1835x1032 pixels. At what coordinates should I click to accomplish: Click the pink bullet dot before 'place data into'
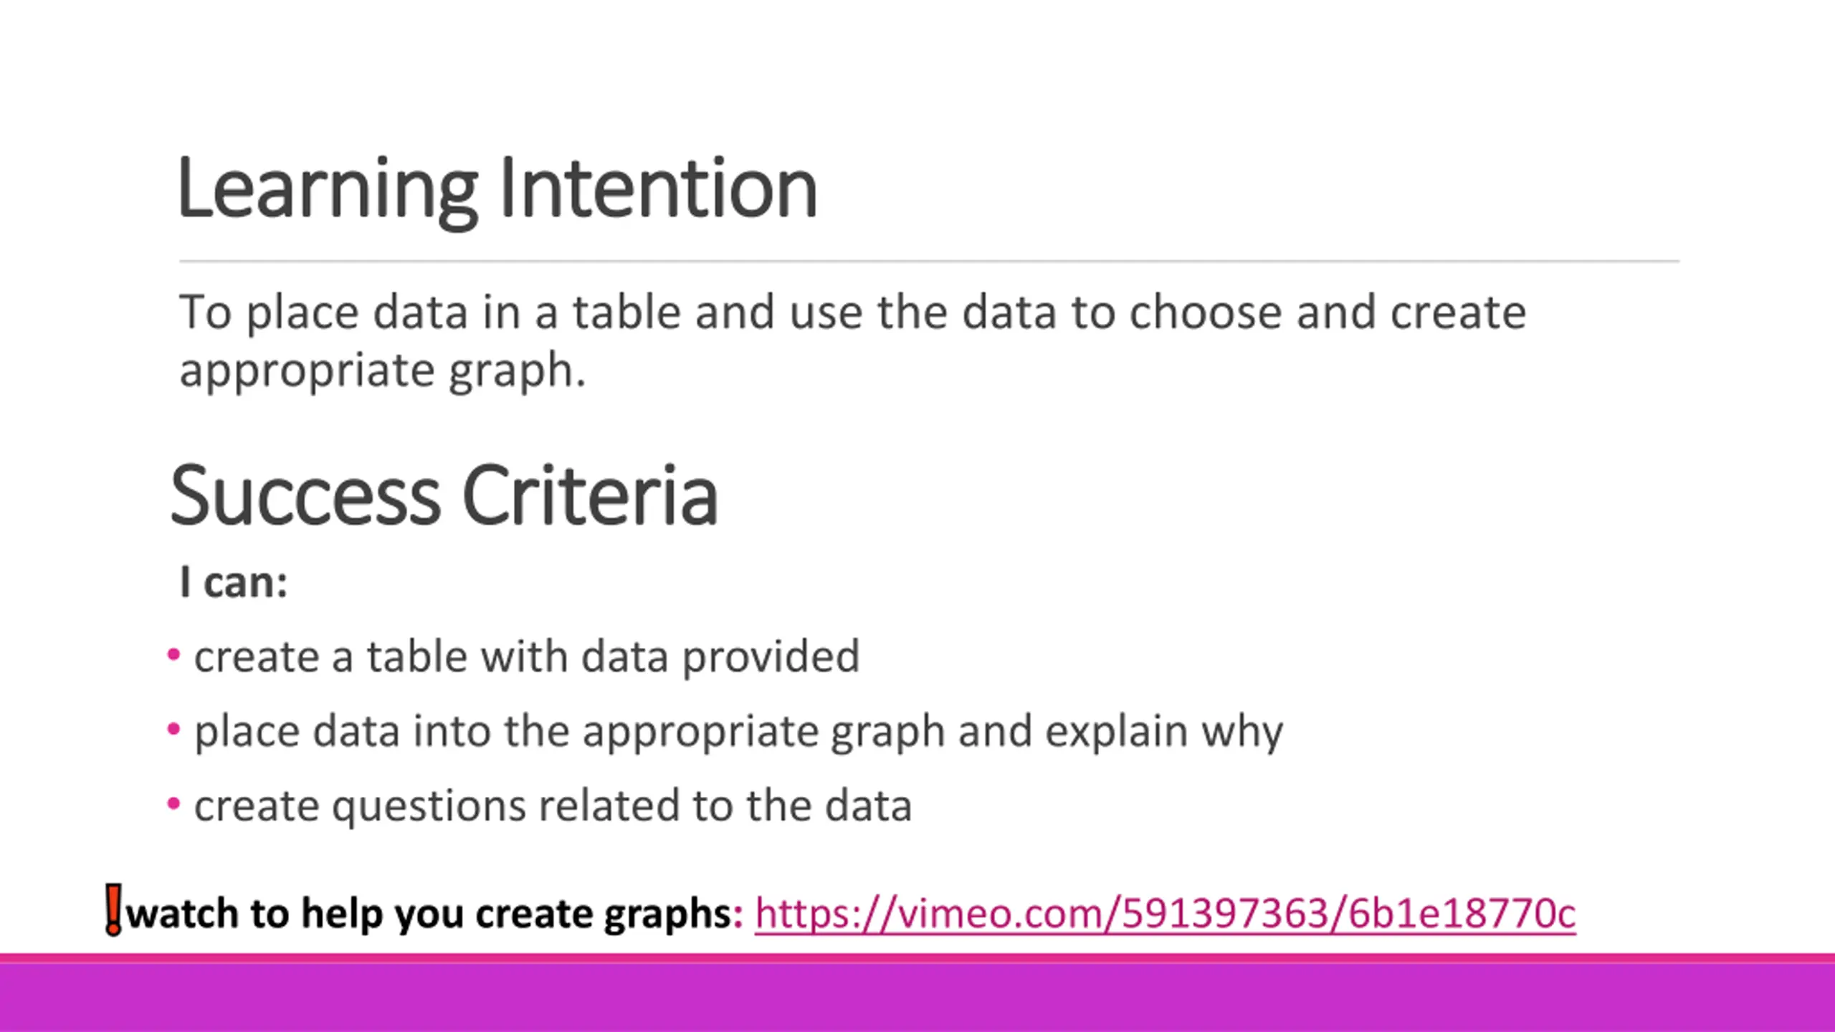click(173, 730)
